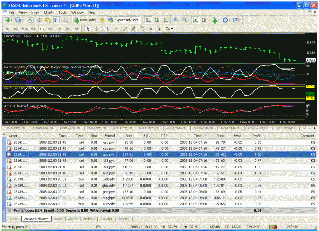The width and height of the screenshot is (319, 231).
Task: Expand the Periods dropdown arrow
Action: [229, 20]
